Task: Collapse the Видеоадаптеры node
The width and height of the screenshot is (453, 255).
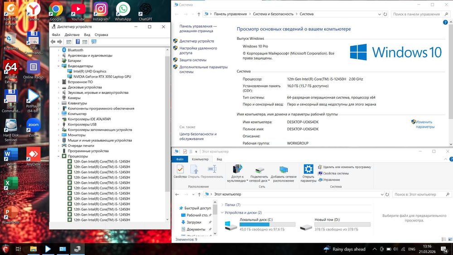Action: coord(58,66)
